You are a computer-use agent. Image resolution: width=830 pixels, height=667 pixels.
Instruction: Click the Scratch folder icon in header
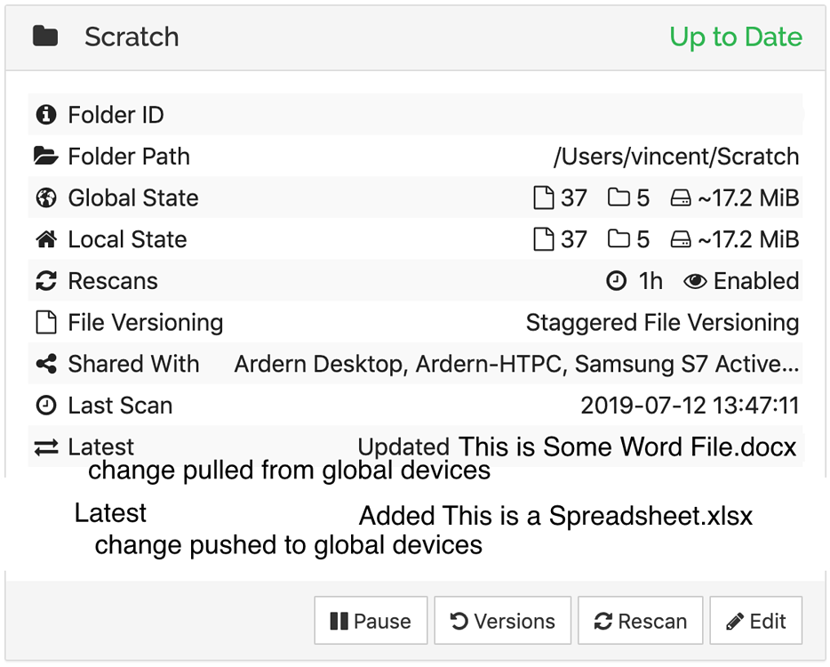[45, 36]
